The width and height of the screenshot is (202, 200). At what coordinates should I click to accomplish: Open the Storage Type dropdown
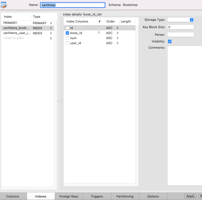tap(180, 20)
